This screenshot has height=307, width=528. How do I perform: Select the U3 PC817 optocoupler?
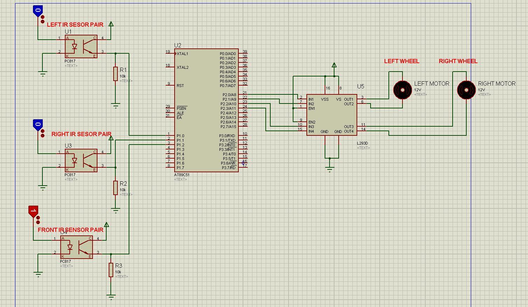[81, 161]
